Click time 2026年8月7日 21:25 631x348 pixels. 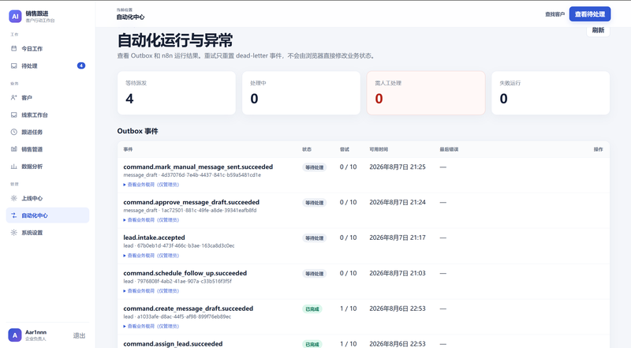tap(398, 167)
